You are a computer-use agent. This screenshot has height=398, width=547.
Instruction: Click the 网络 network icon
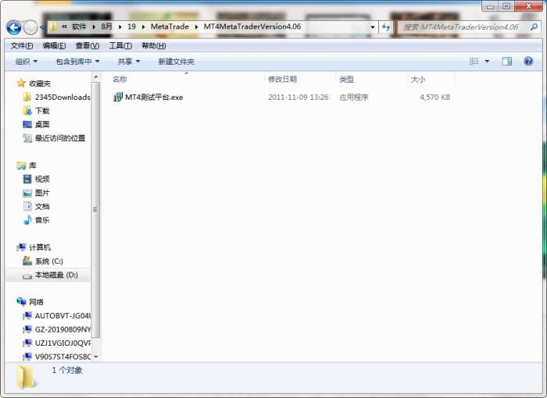[21, 301]
